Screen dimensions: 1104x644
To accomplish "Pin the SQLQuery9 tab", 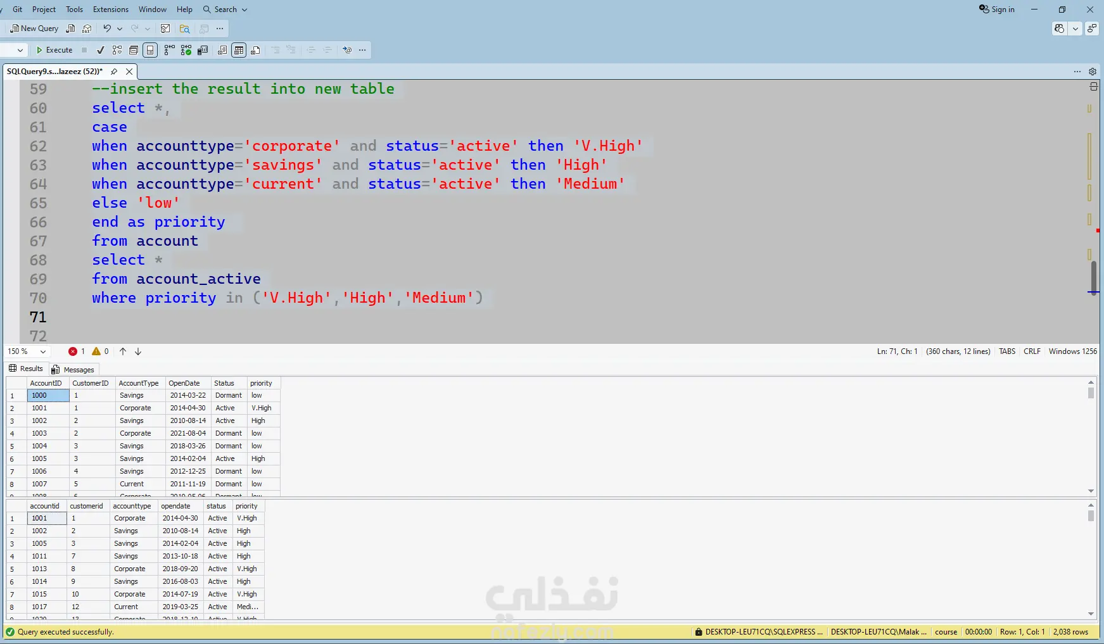I will point(114,72).
